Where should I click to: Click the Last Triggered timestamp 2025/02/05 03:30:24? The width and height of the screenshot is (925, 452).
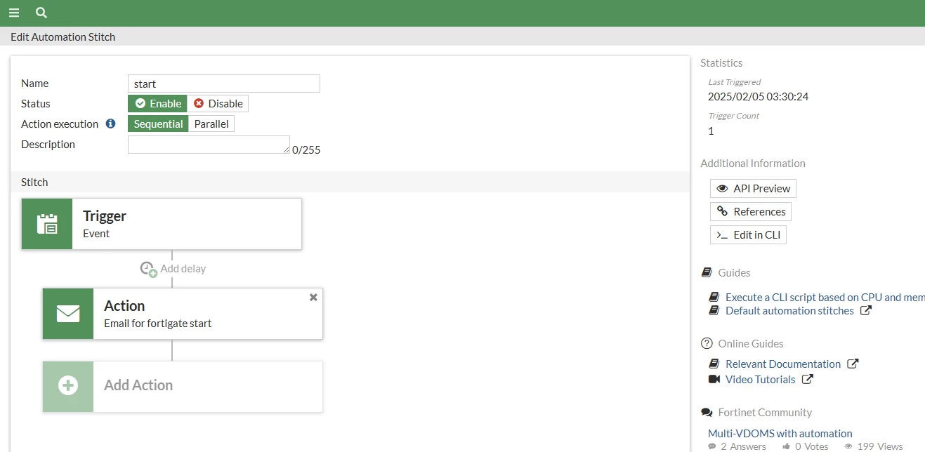click(x=759, y=96)
